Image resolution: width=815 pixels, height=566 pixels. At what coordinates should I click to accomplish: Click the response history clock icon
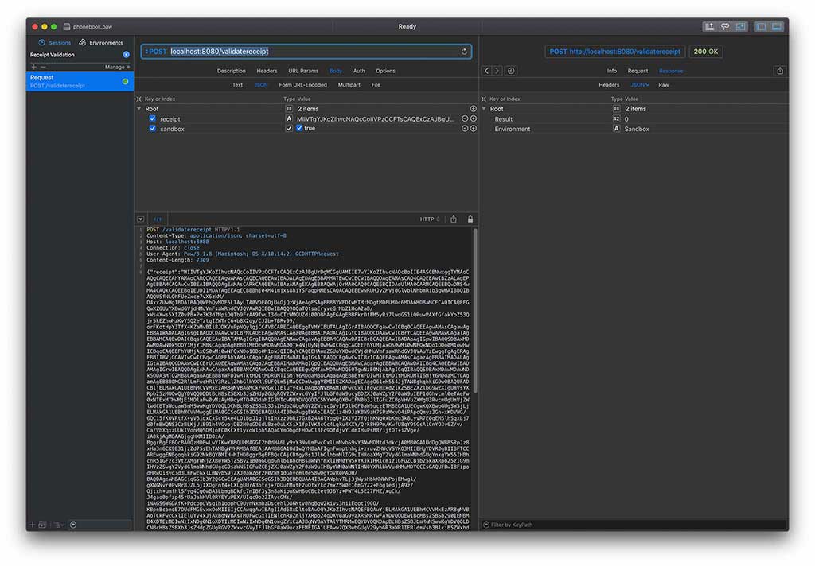click(x=511, y=71)
